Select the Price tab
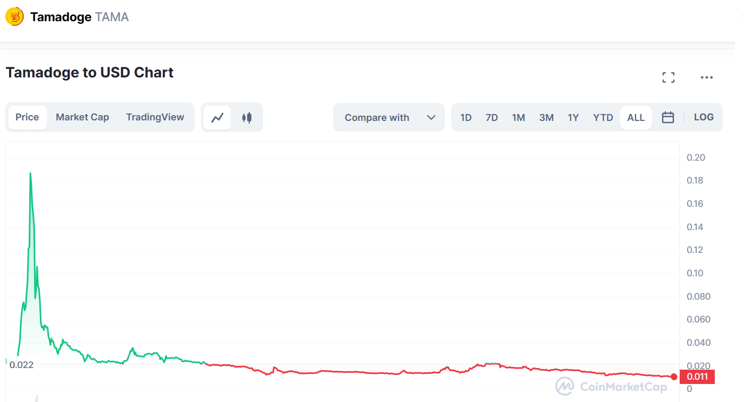Viewport: 744px width, 402px height. pyautogui.click(x=27, y=117)
